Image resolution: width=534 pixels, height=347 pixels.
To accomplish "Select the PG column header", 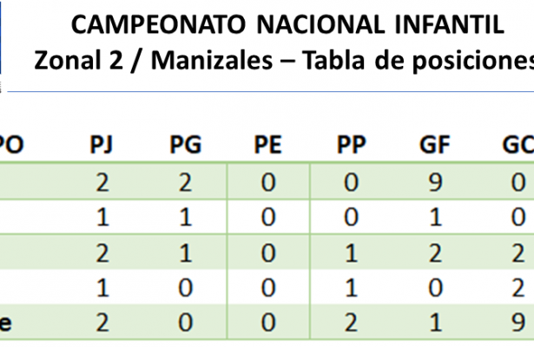I will [x=183, y=146].
